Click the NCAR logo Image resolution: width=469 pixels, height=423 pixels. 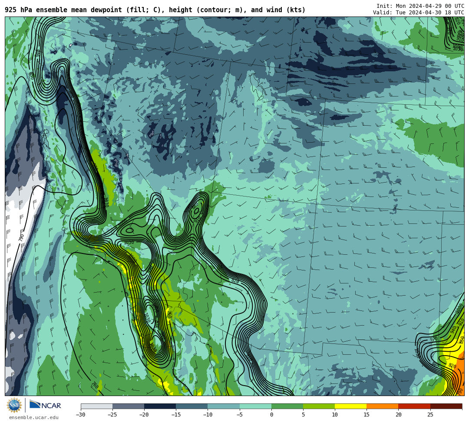(45, 405)
